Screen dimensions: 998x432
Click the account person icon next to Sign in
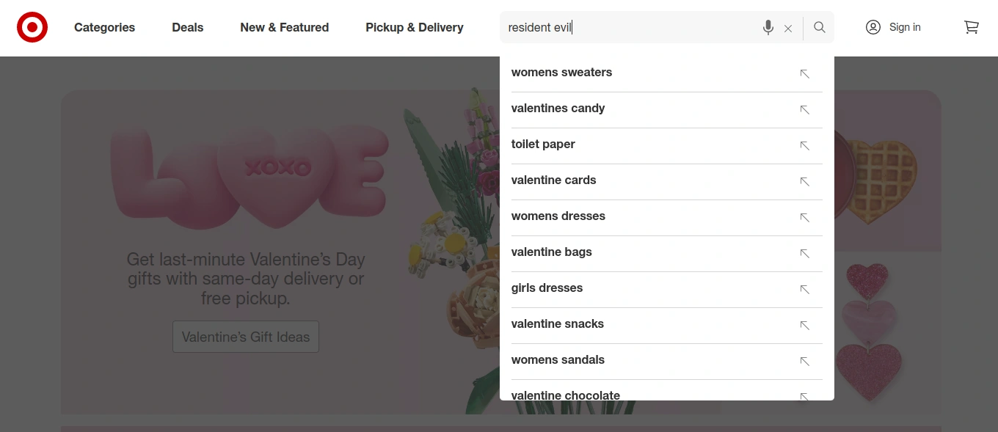(873, 27)
